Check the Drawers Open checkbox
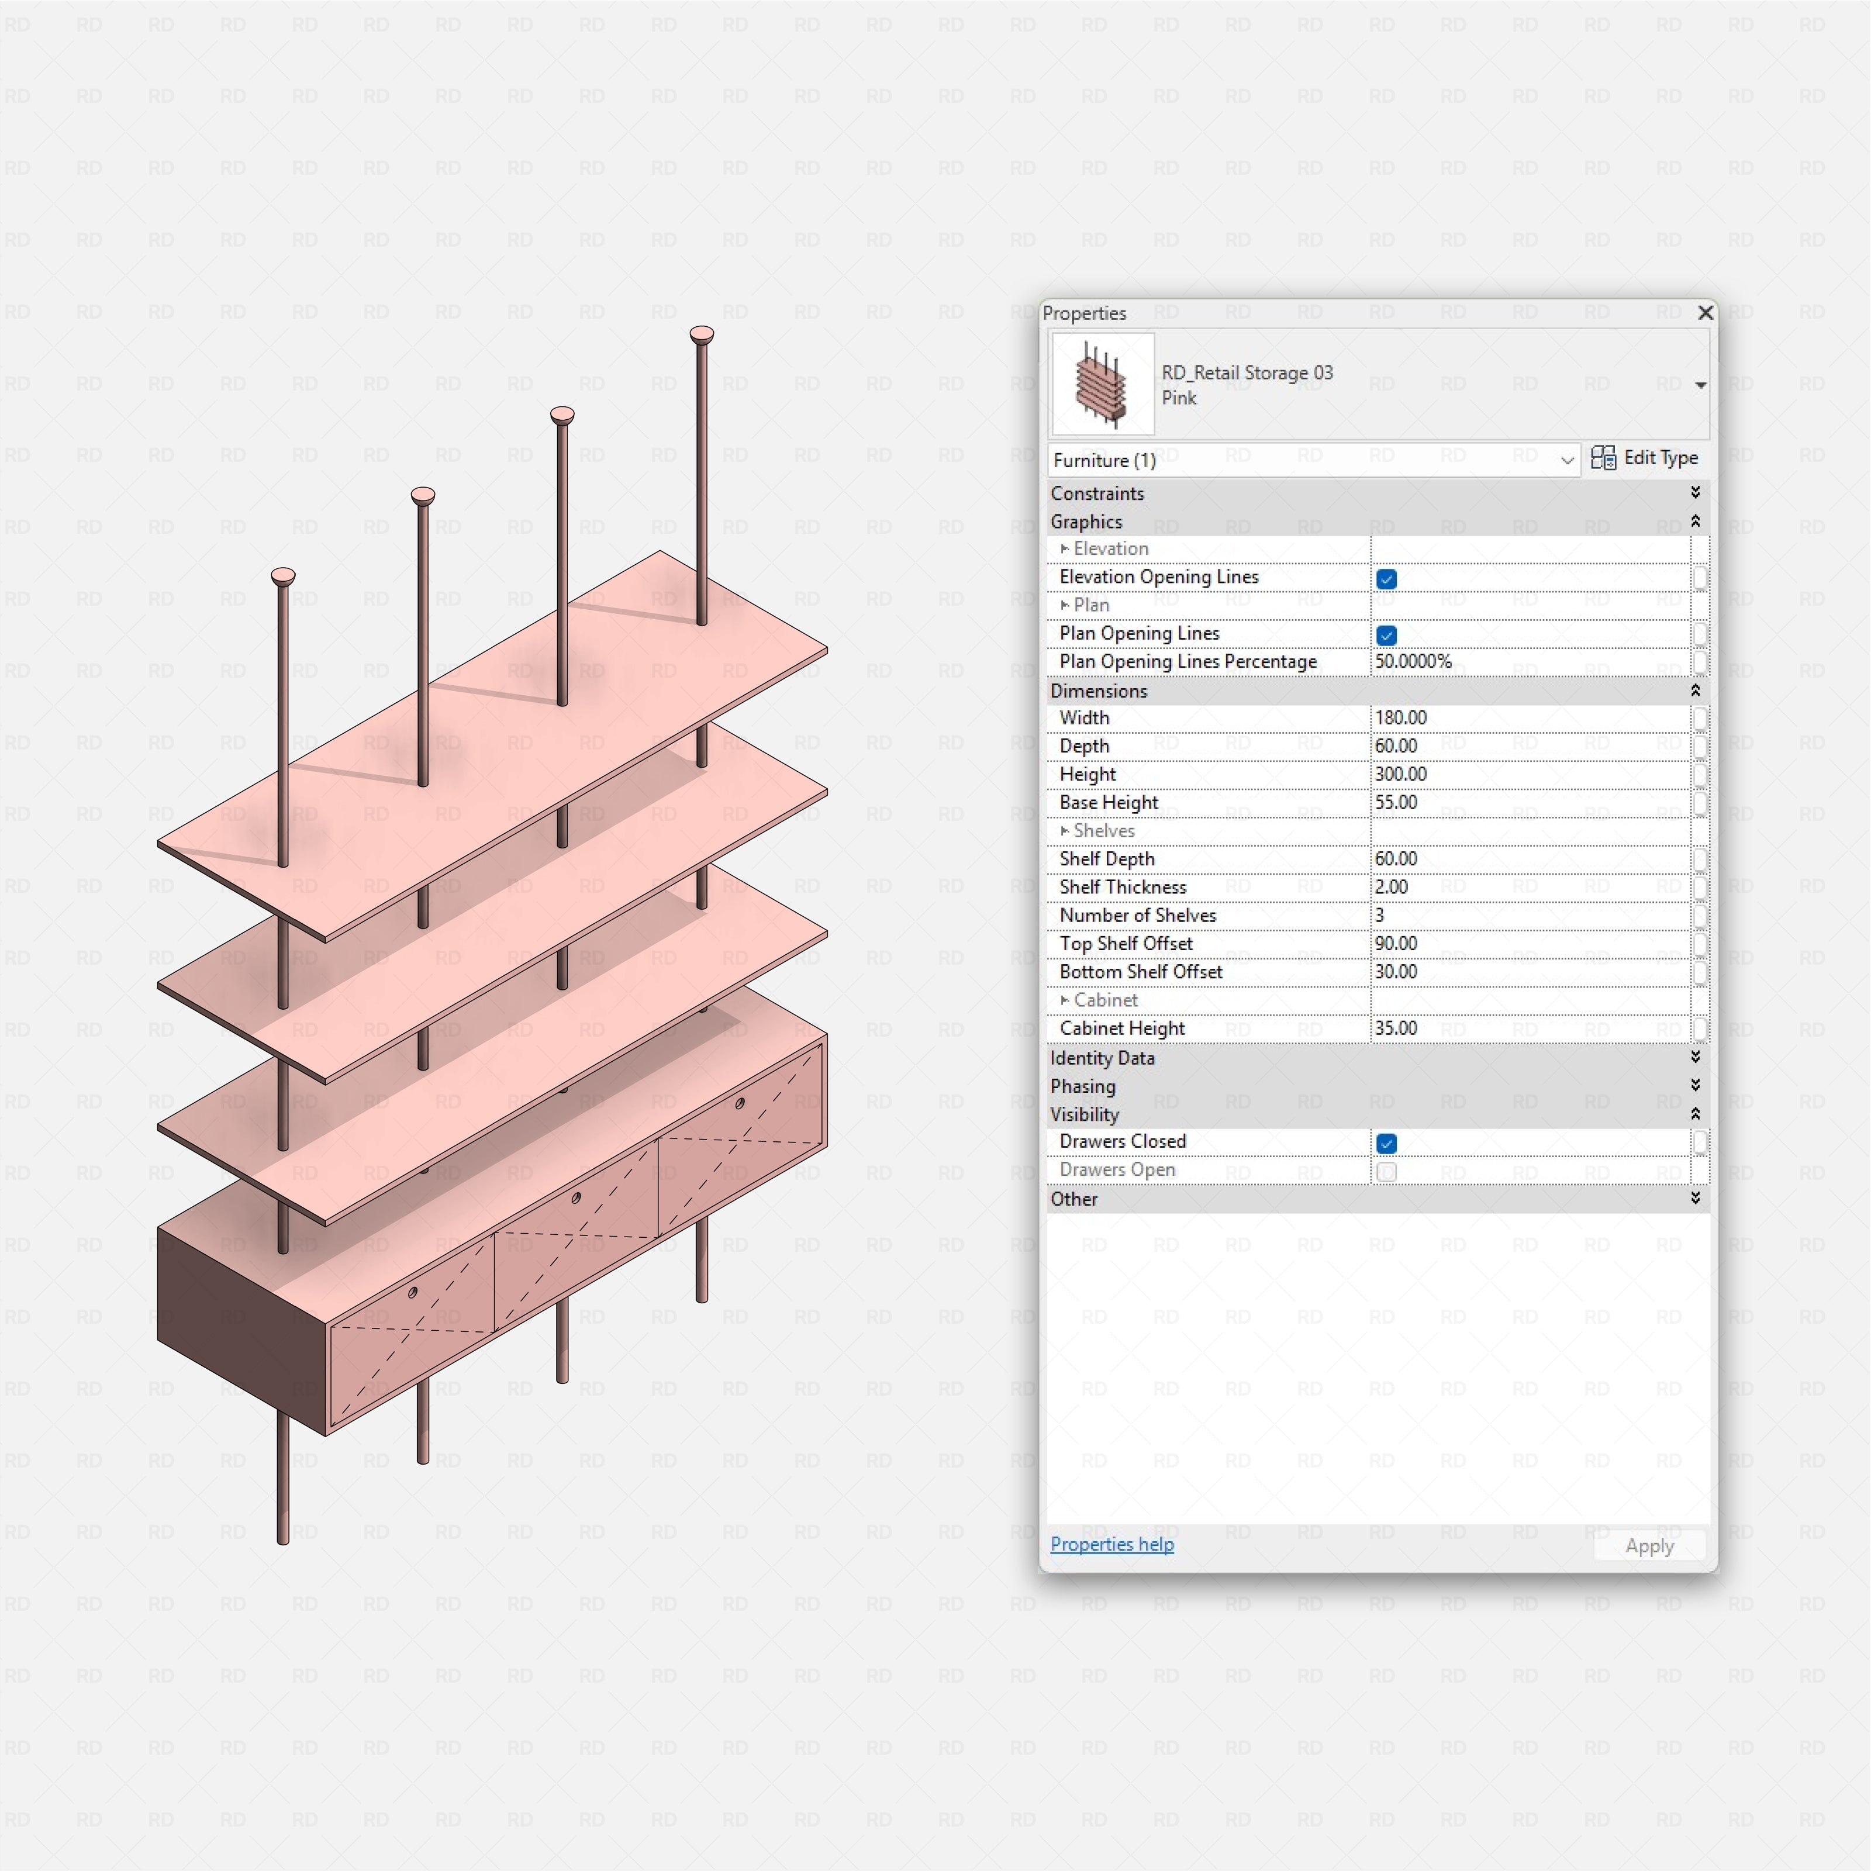The image size is (1871, 1871). point(1386,1172)
